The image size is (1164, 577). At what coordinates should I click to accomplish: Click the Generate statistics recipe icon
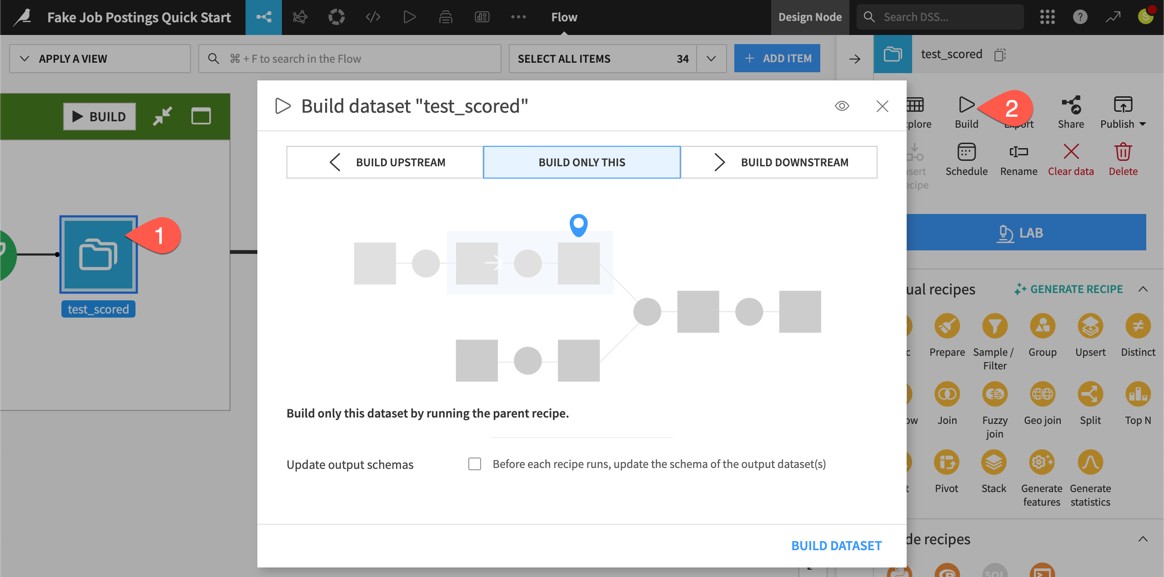[1091, 462]
